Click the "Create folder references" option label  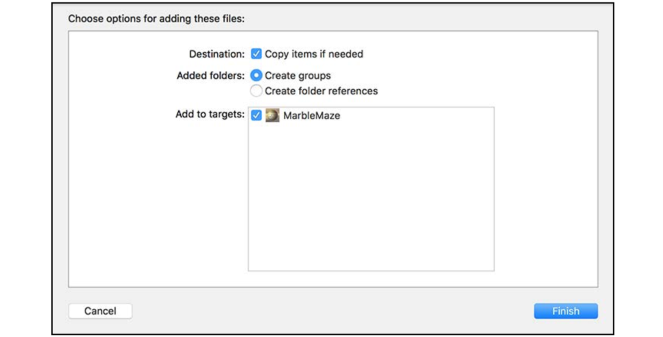point(321,91)
